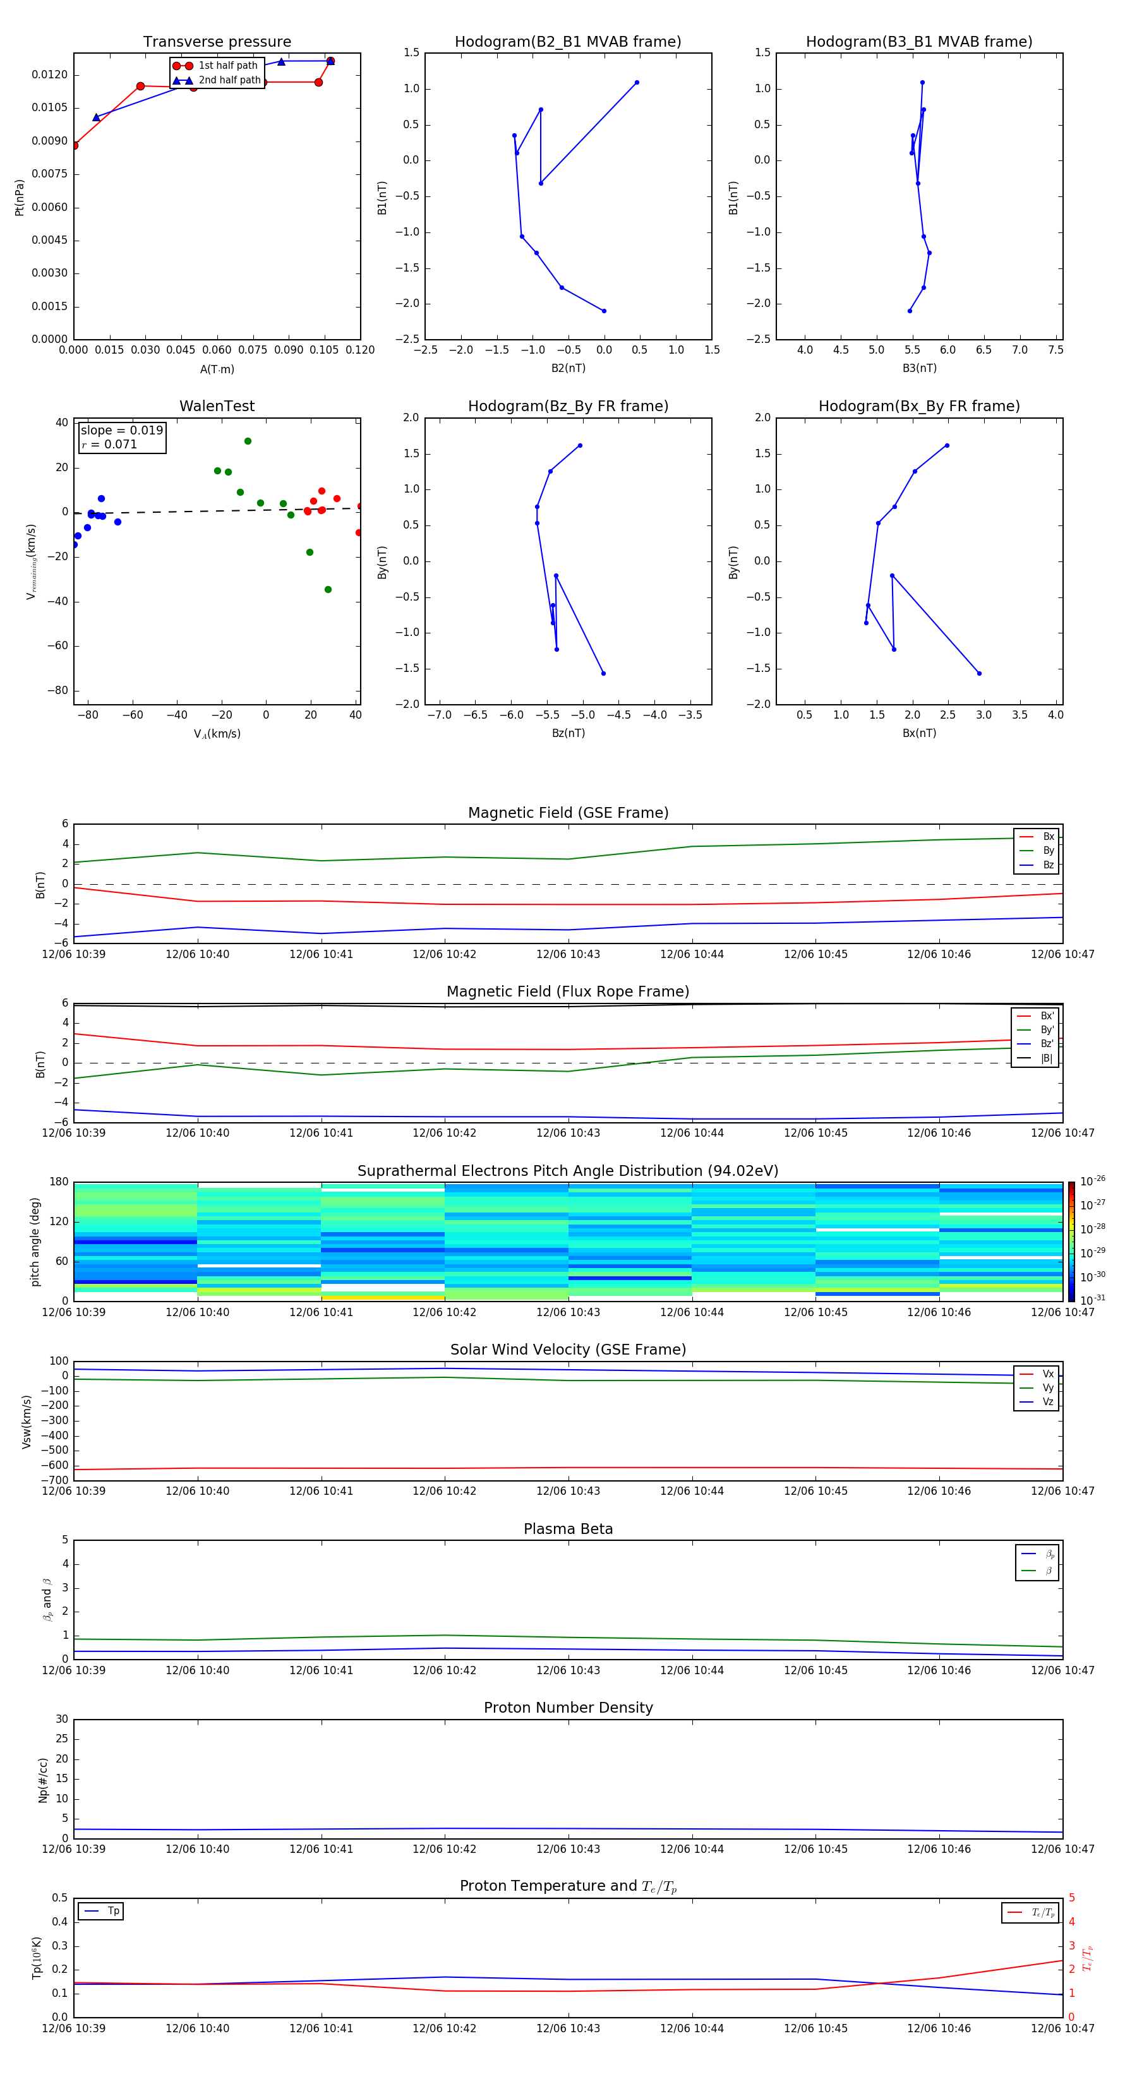The width and height of the screenshot is (1137, 2084).
Task: Click the "Proton Number Density" title
Action: click(x=568, y=1708)
